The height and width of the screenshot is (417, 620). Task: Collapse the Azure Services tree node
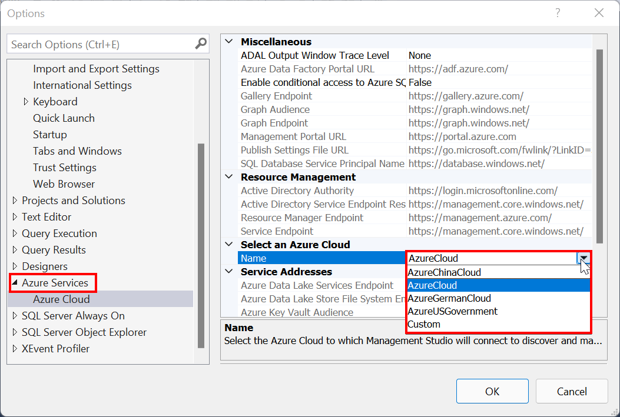(15, 282)
